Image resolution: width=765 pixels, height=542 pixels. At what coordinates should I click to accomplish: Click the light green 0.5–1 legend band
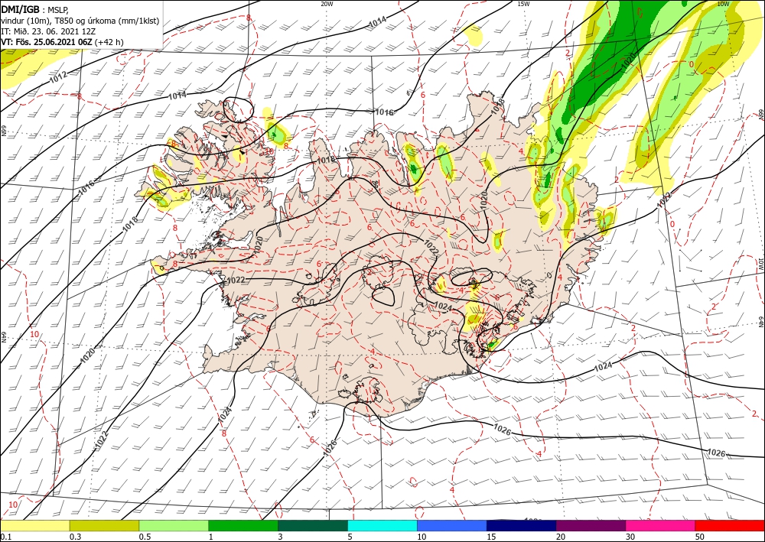tap(174, 525)
